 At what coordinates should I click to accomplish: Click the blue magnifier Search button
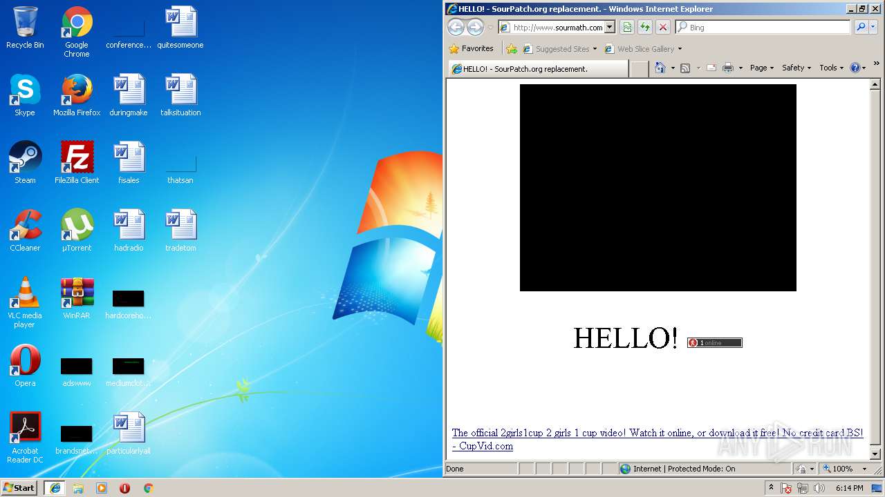(861, 27)
